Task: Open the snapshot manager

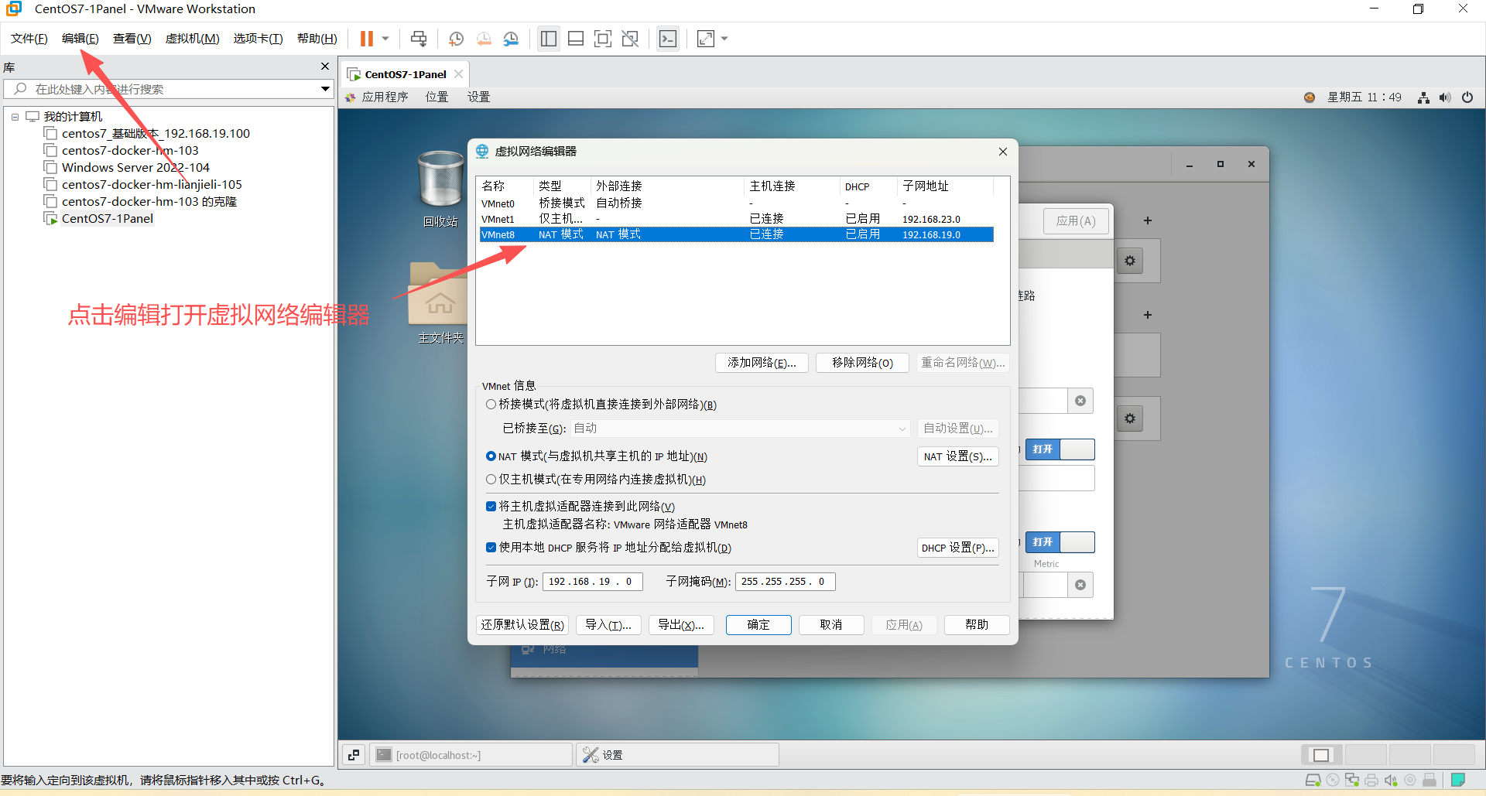Action: [511, 39]
